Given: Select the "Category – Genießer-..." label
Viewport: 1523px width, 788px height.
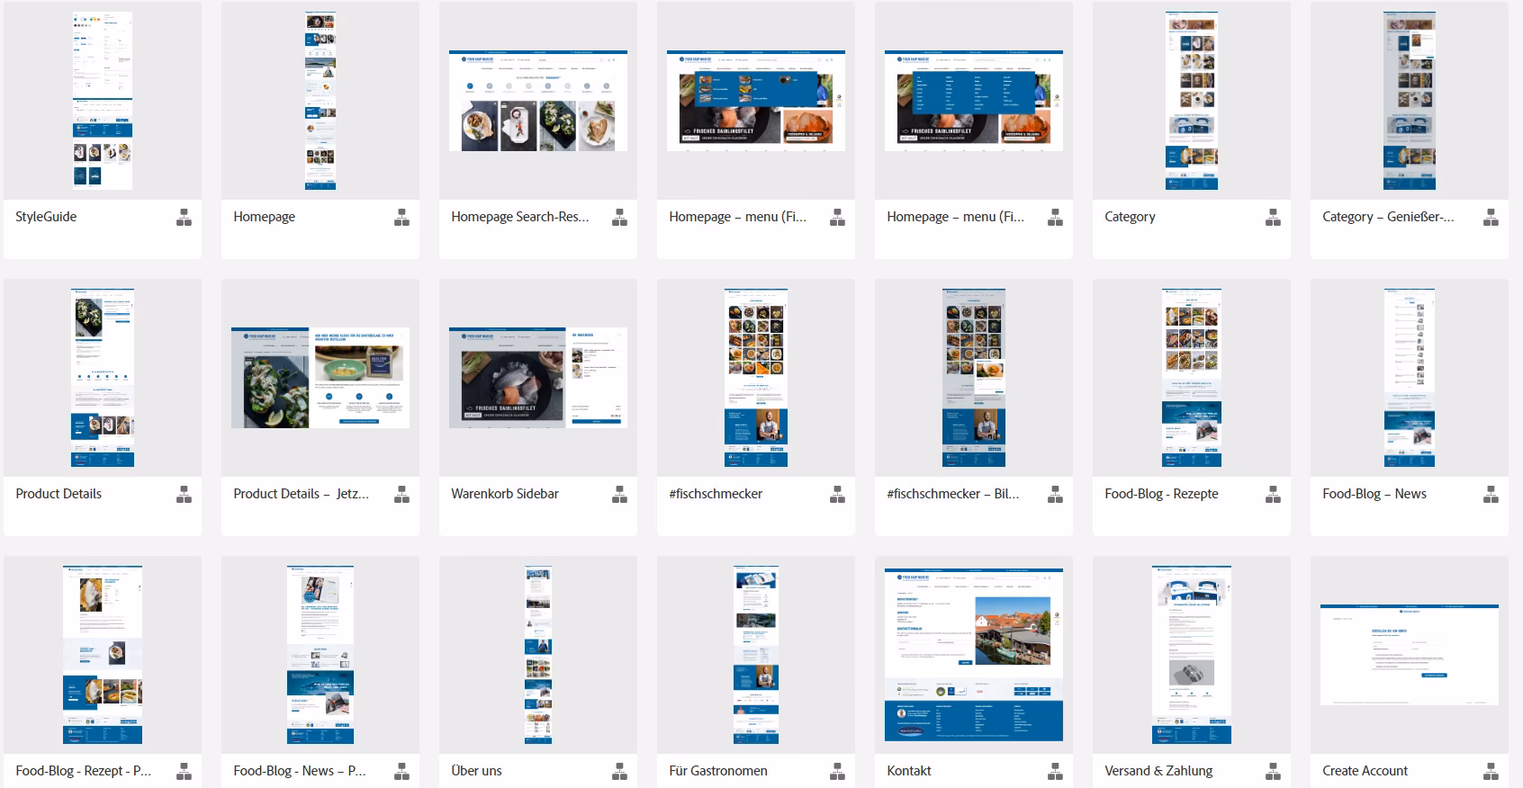Looking at the screenshot, I should coord(1388,217).
